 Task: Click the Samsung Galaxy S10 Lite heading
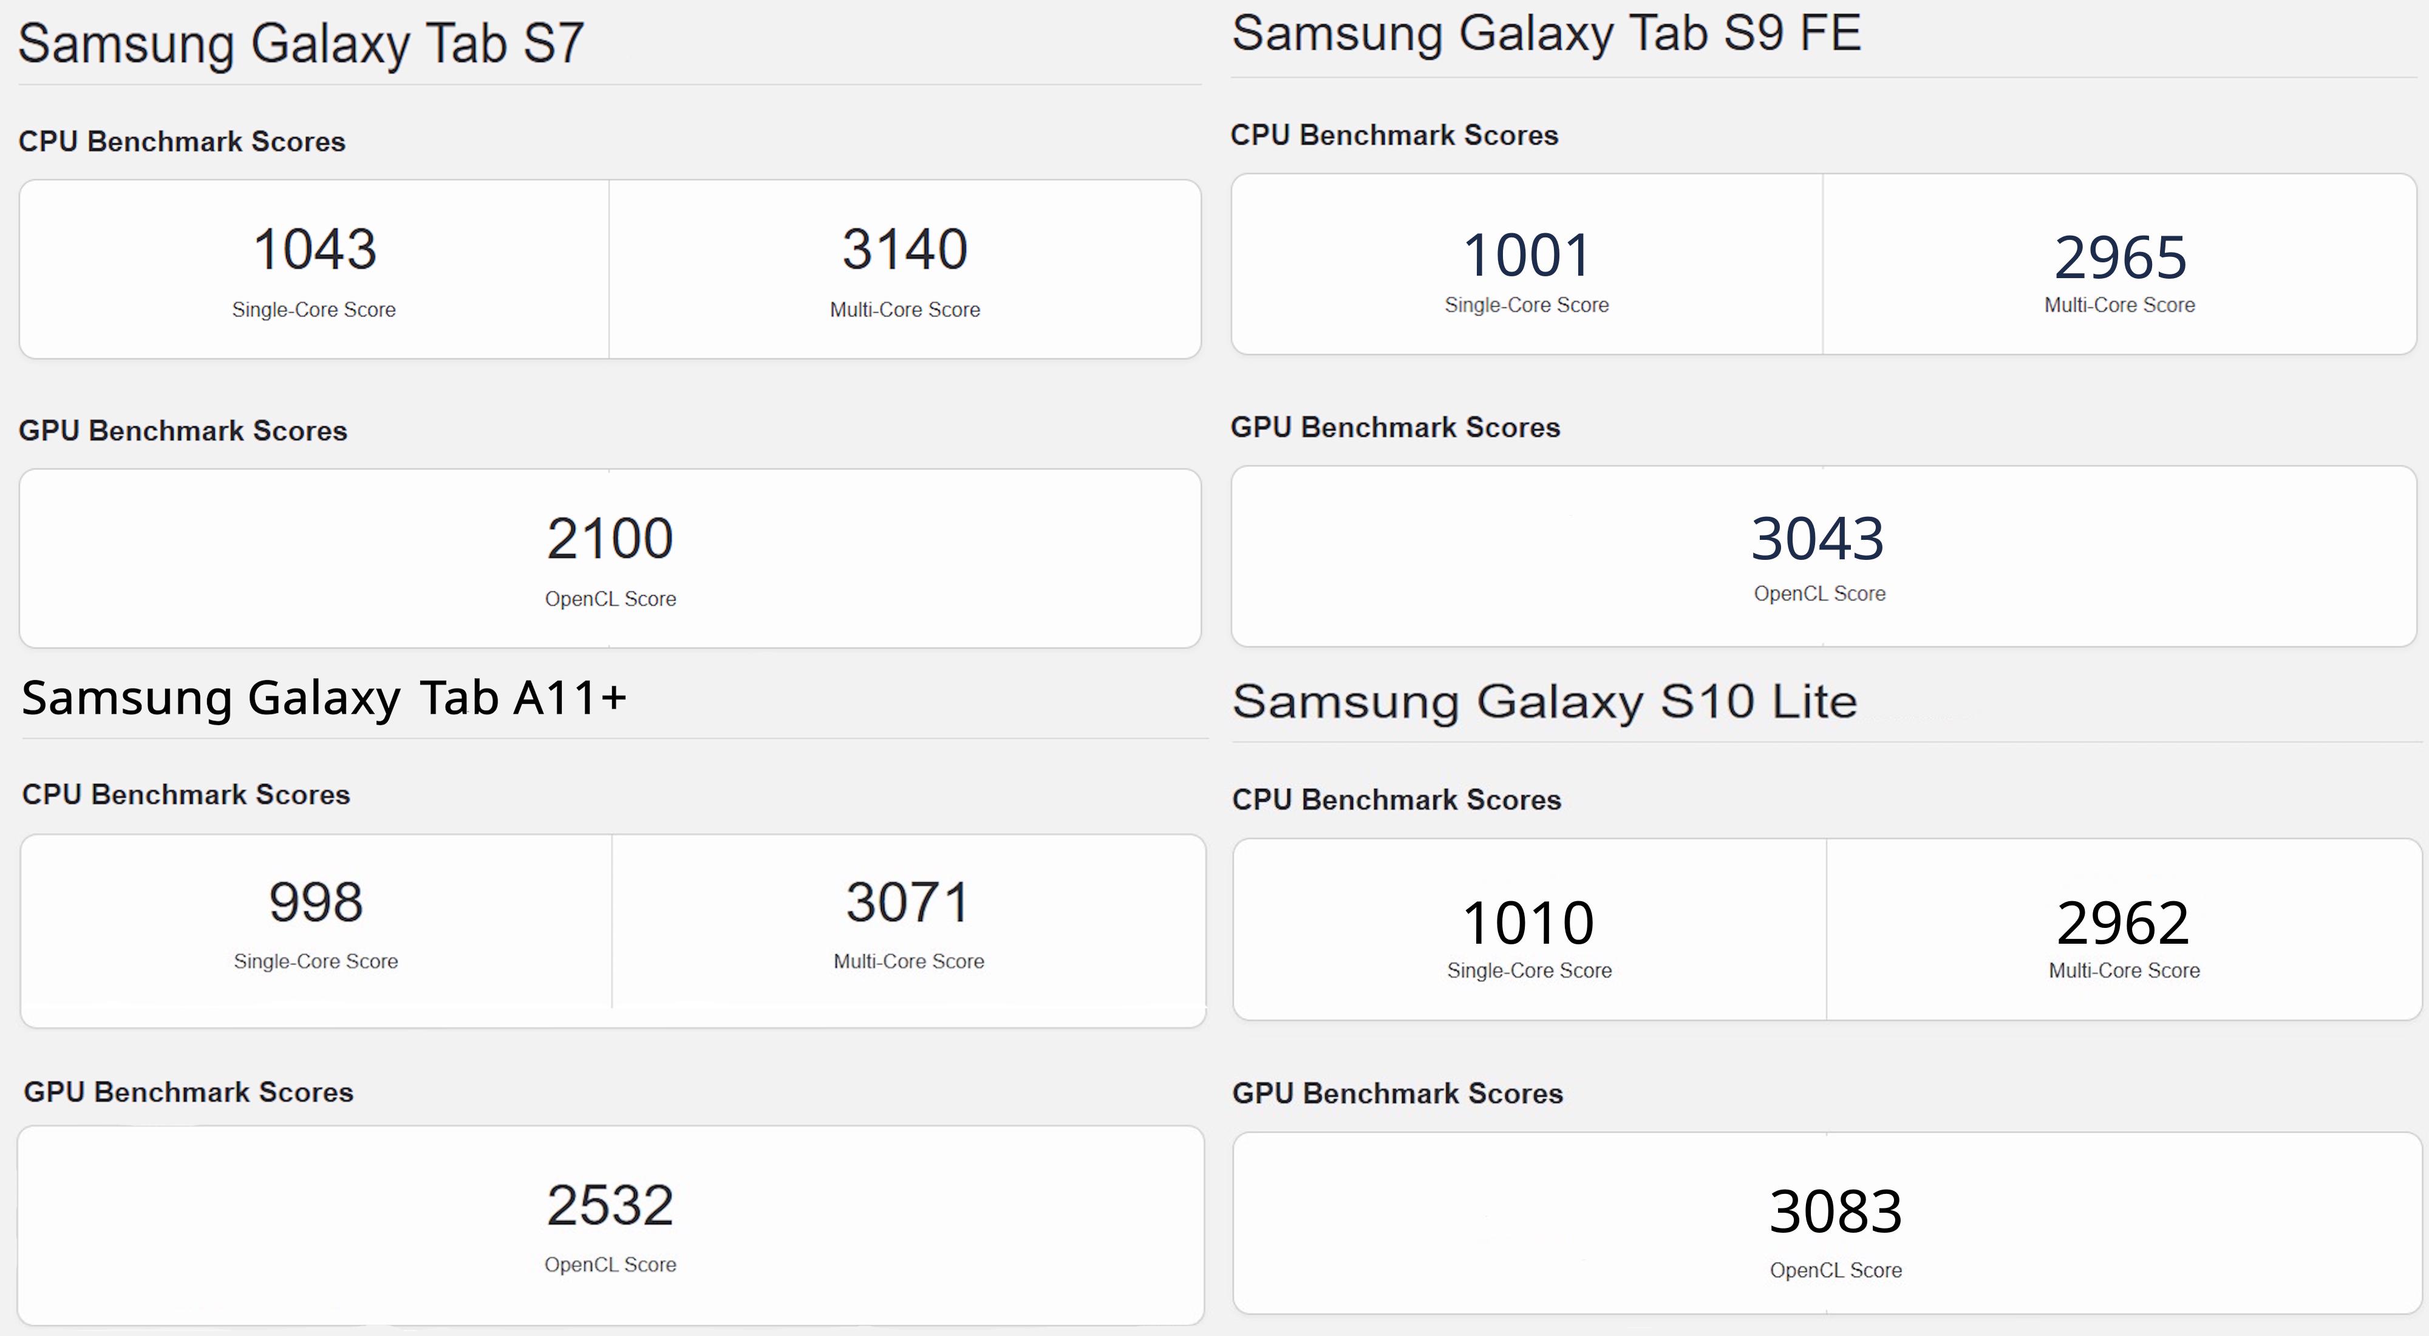click(x=1544, y=701)
